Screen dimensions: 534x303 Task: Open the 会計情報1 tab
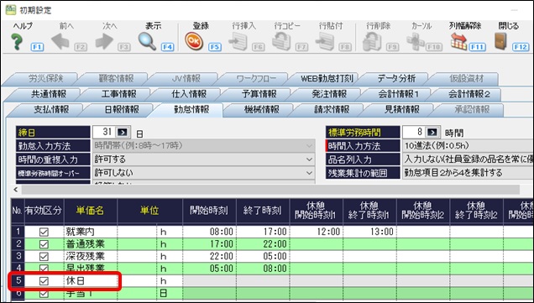[x=399, y=94]
